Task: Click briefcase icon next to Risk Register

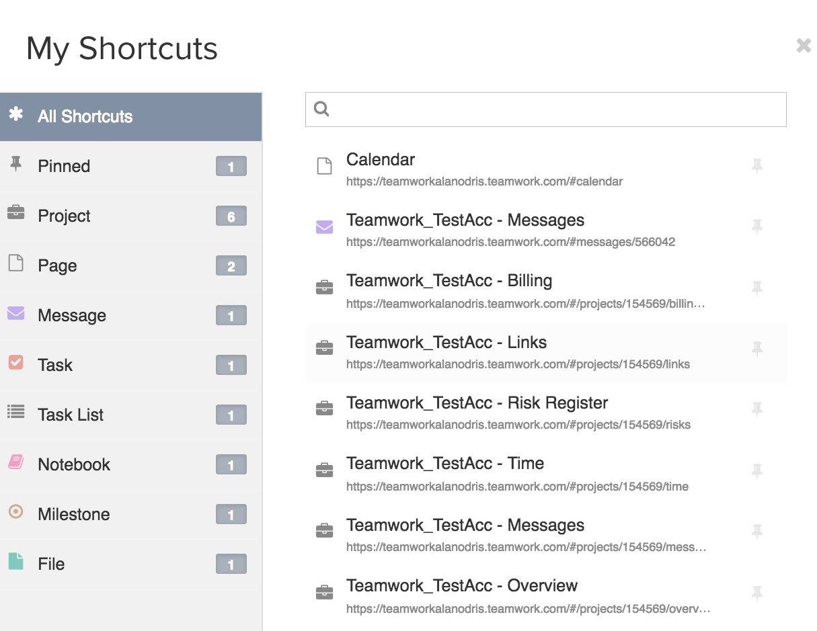Action: [324, 409]
